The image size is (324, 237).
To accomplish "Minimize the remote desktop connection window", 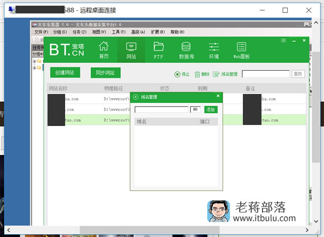I will [x=262, y=10].
